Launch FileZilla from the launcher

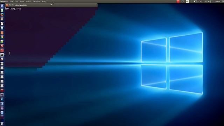click(x=2, y=46)
